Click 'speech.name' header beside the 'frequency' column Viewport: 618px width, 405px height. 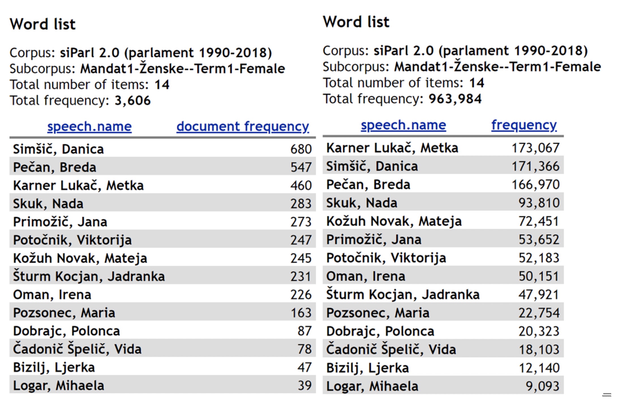403,125
